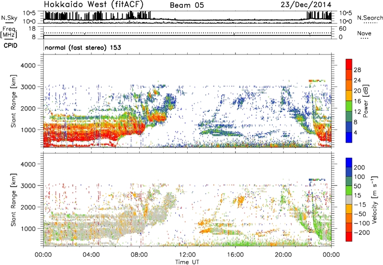Viewport: 383px width, 265px height.
Task: Click the 2000 tick on the power panel
Action: point(28,108)
